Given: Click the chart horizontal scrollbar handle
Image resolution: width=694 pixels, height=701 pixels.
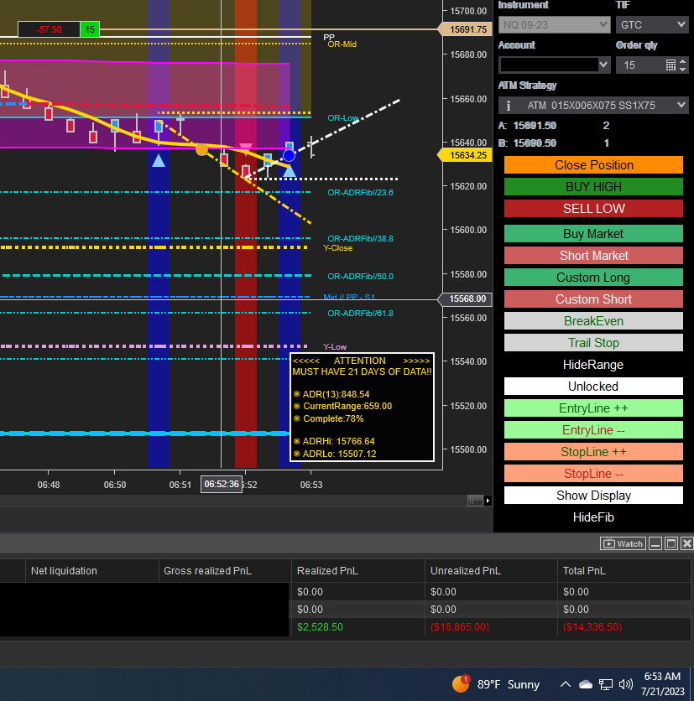Looking at the screenshot, I should 475,501.
